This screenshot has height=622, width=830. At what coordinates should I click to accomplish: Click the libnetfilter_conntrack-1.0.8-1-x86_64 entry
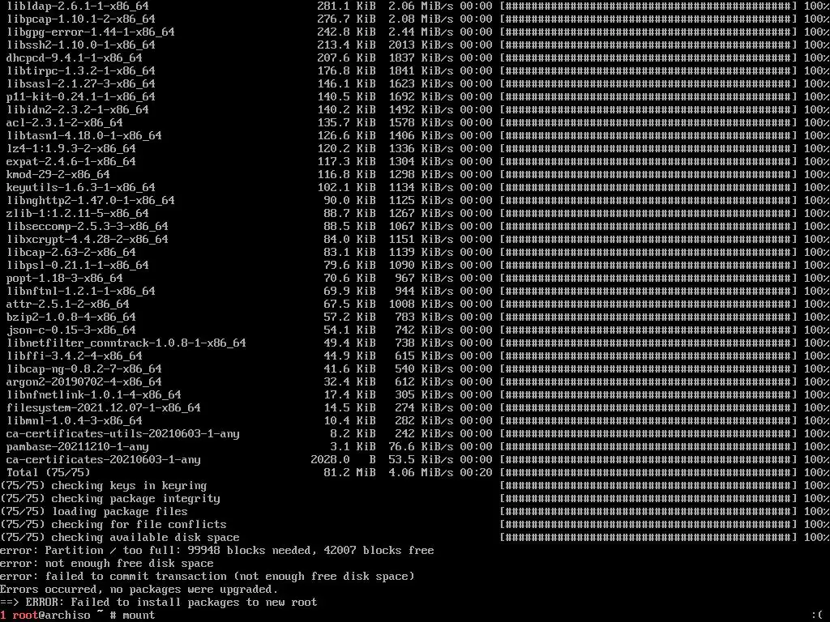(126, 343)
